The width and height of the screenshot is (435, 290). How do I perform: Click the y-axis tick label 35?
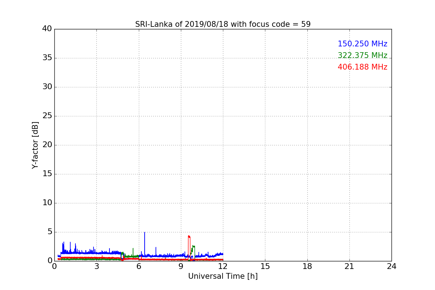point(47,58)
